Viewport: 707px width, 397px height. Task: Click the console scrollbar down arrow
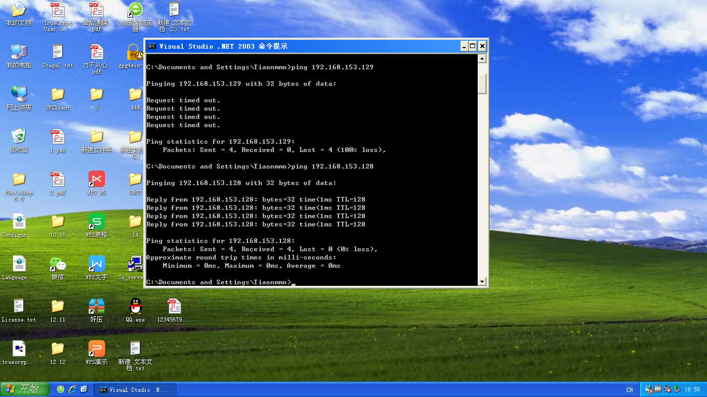[x=482, y=282]
